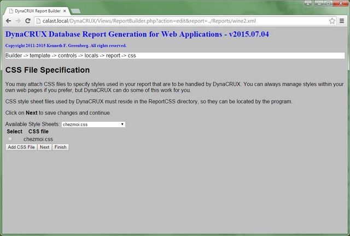
Task: Maximize the Chrome window
Action: (328, 3)
